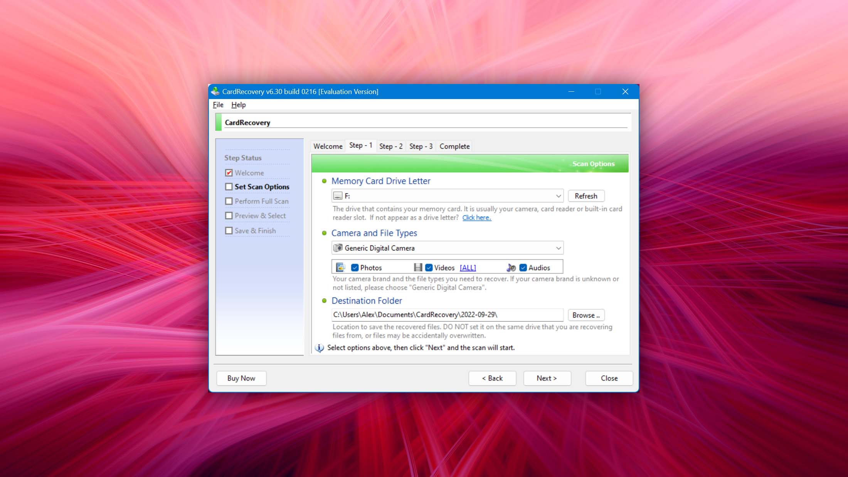Open the Step - 3 tab

click(x=421, y=146)
